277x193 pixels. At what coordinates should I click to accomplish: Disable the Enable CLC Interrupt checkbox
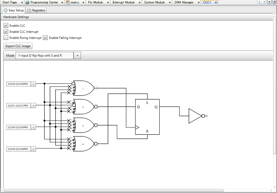click(6, 32)
